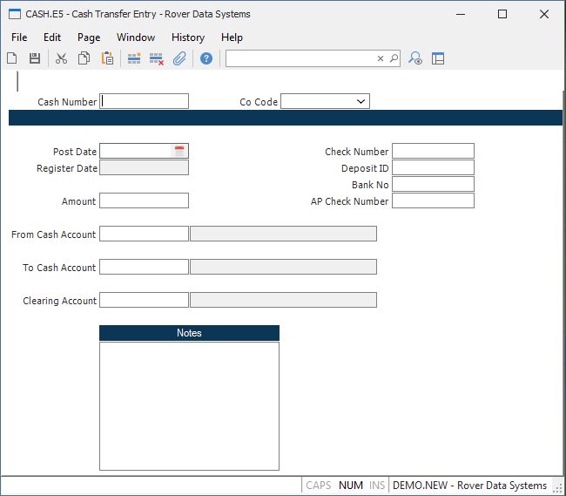566x496 pixels.
Task: Open the History menu
Action: (187, 37)
